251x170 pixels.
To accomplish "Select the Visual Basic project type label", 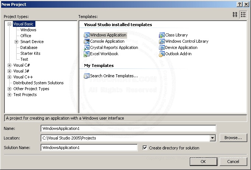I will 23,24.
